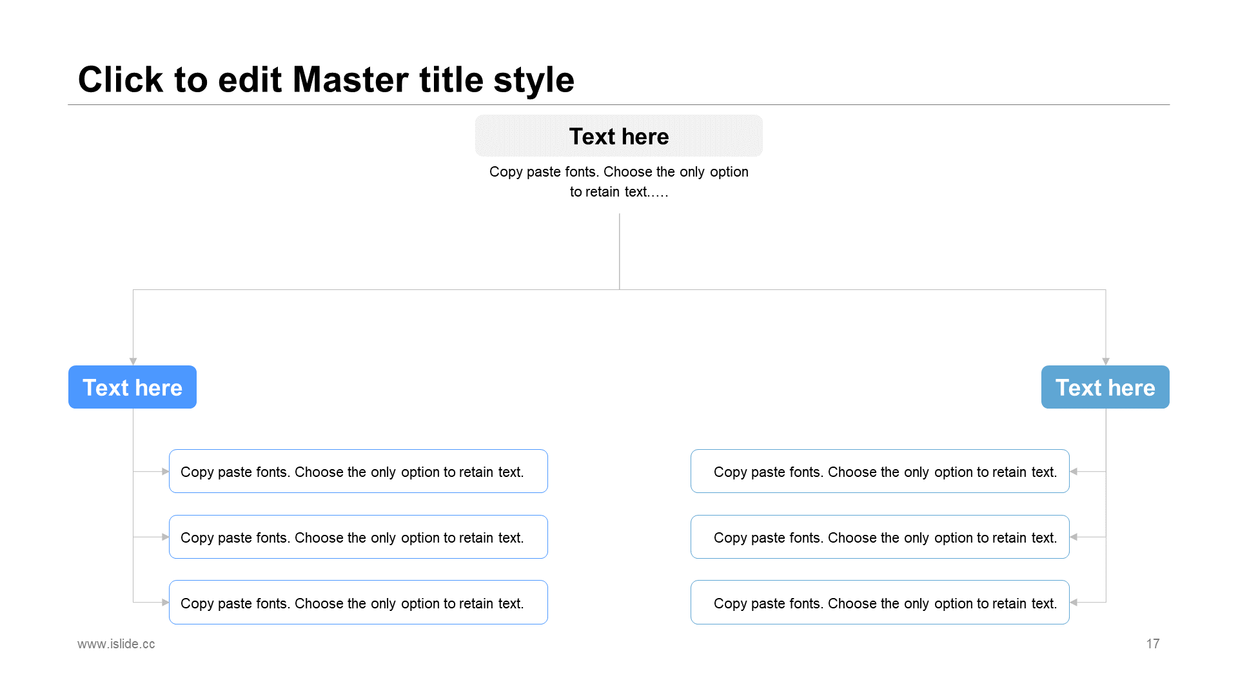Select the gray 'Text here' box at top center
The image size is (1238, 696).
tap(619, 136)
